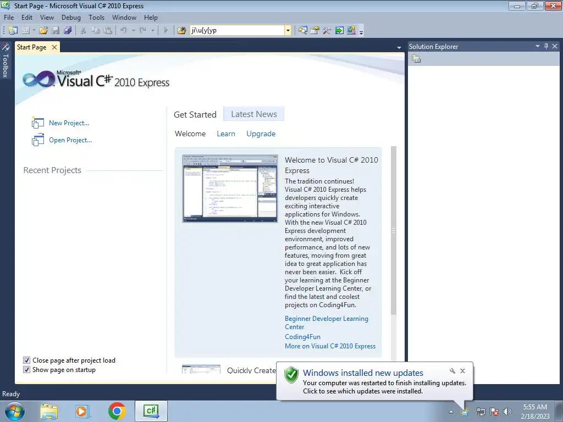Click the New Project toolbar icon
This screenshot has height=422, width=563.
(x=13, y=31)
